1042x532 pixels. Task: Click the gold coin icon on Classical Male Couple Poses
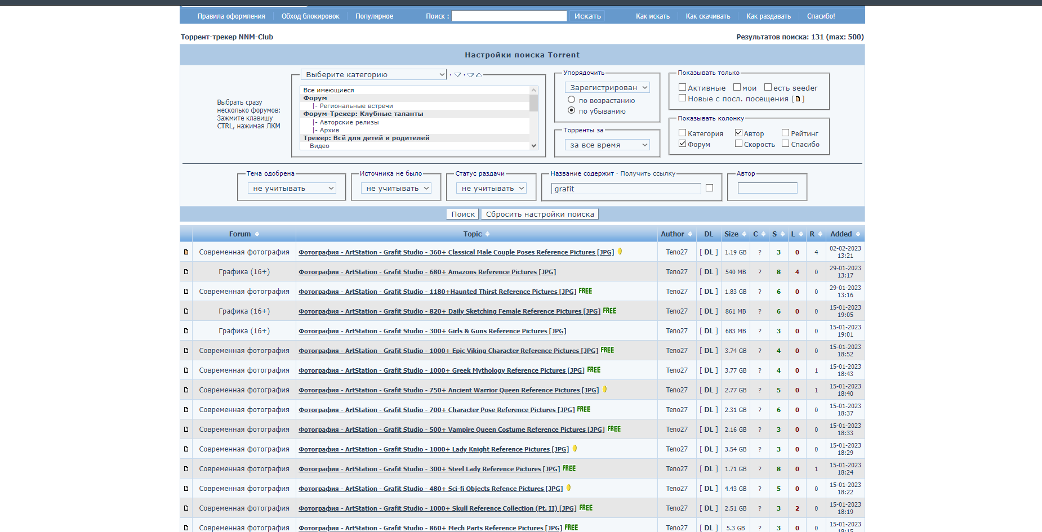click(x=620, y=252)
